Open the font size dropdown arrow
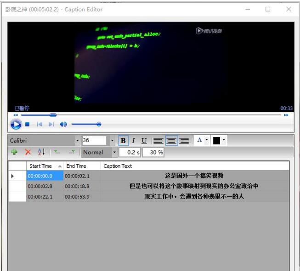Image resolution: width=300 pixels, height=271 pixels. 112,141
